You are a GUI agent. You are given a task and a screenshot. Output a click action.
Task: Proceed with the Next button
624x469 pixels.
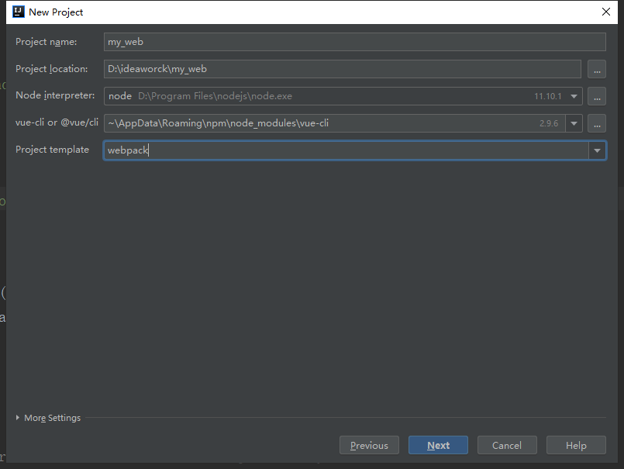tap(438, 445)
